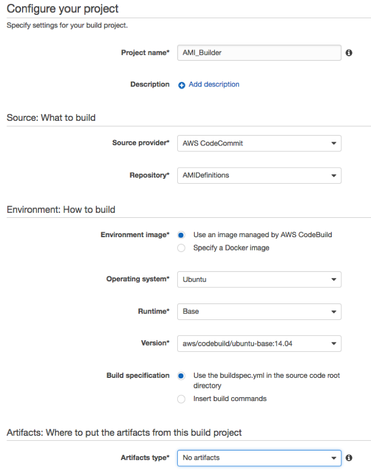Open the Repository dropdown
The width and height of the screenshot is (371, 476).
pos(259,174)
